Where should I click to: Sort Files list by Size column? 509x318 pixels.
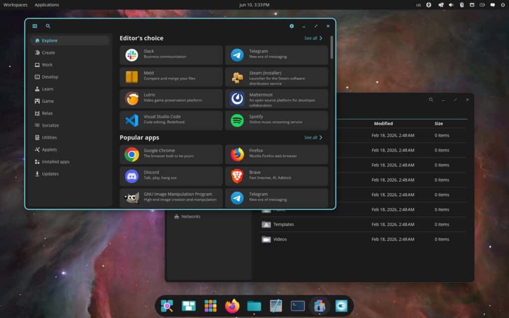438,124
